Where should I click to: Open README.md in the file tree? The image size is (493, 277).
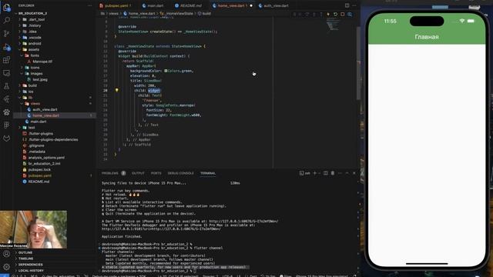point(39,182)
